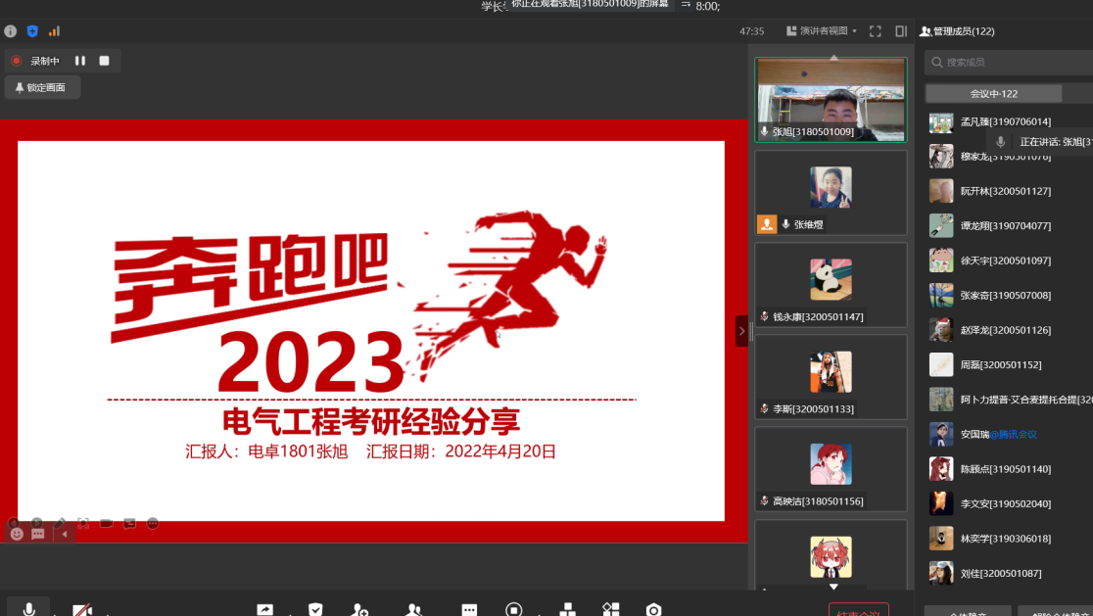The height and width of the screenshot is (616, 1093).
Task: Click the share screen icon
Action: (264, 609)
